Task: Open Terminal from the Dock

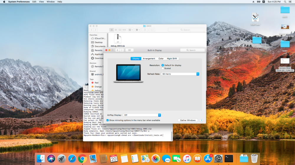Action: click(229, 159)
